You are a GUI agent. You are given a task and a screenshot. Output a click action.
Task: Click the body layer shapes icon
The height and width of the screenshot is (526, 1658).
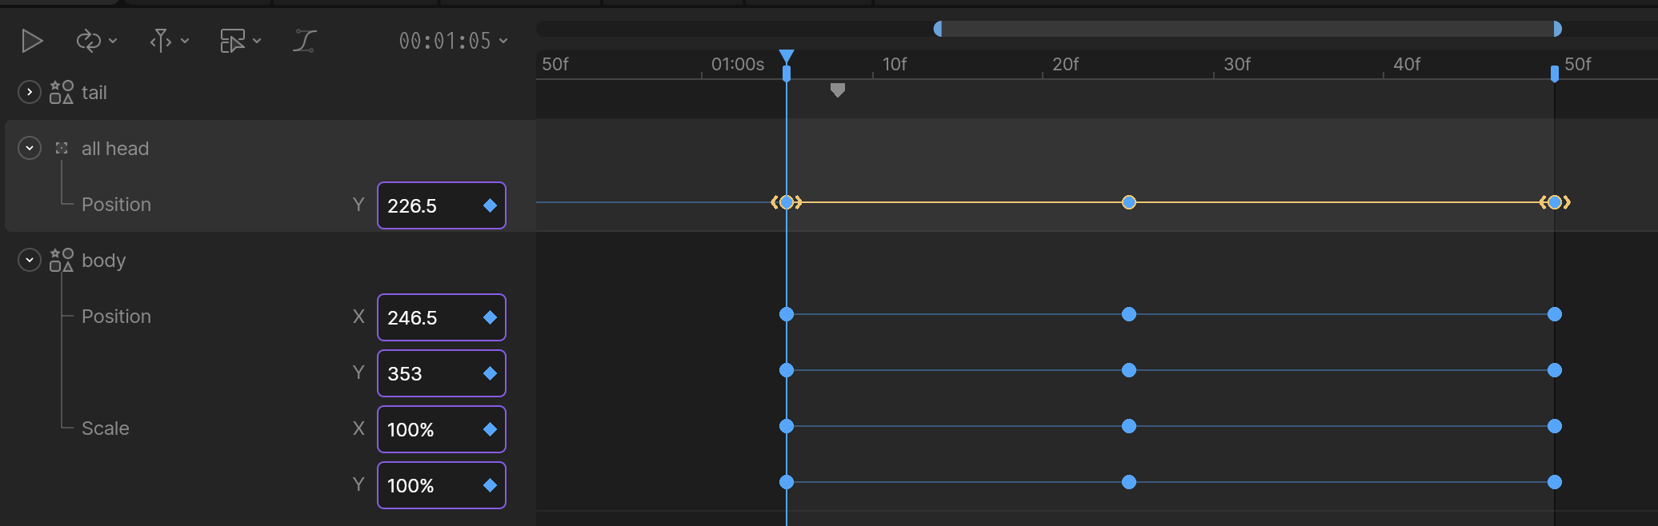coord(62,261)
